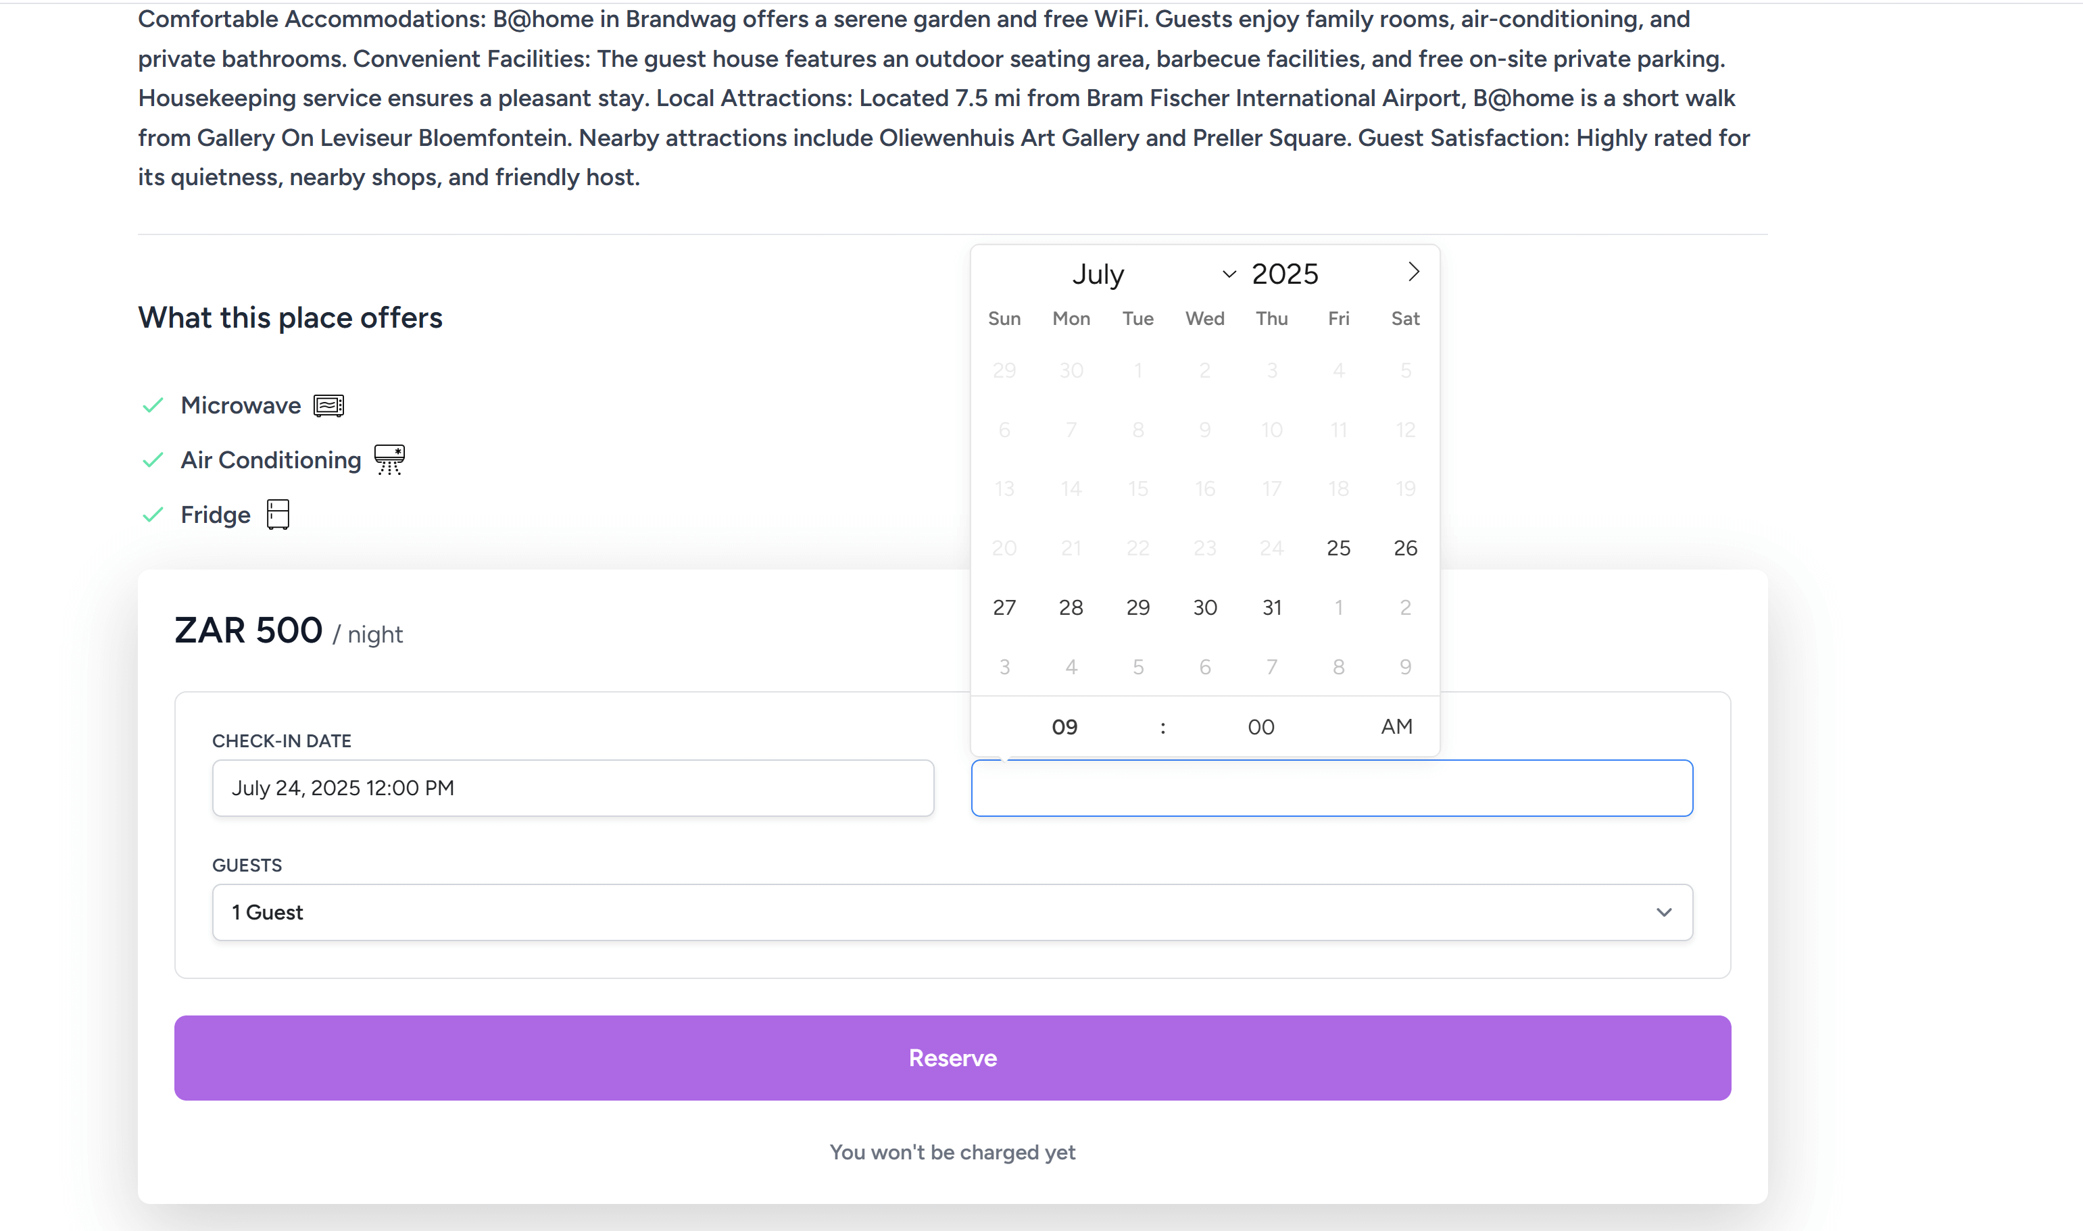Pick July 28 on the calendar
Viewport: 2083px width, 1231px height.
tap(1071, 608)
